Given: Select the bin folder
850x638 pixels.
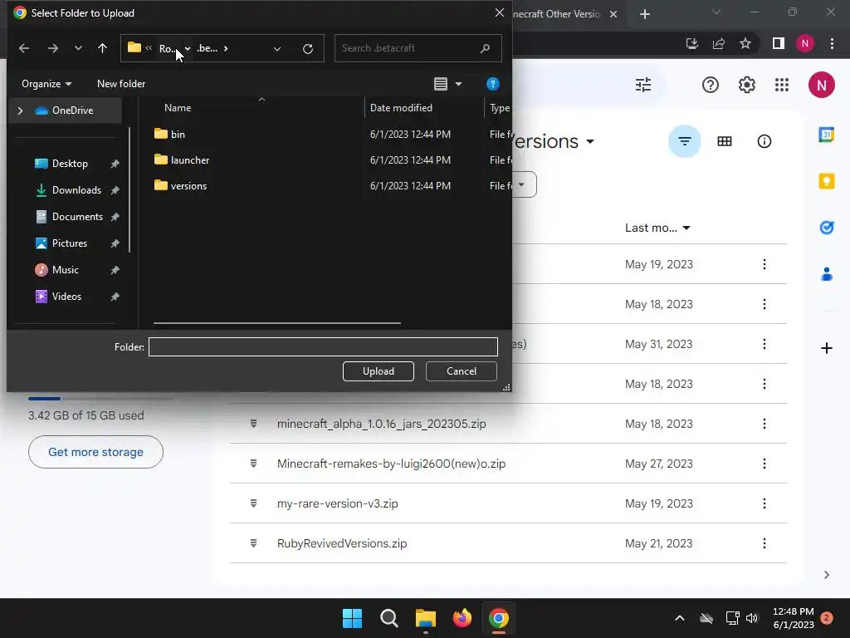Looking at the screenshot, I should point(169,134).
